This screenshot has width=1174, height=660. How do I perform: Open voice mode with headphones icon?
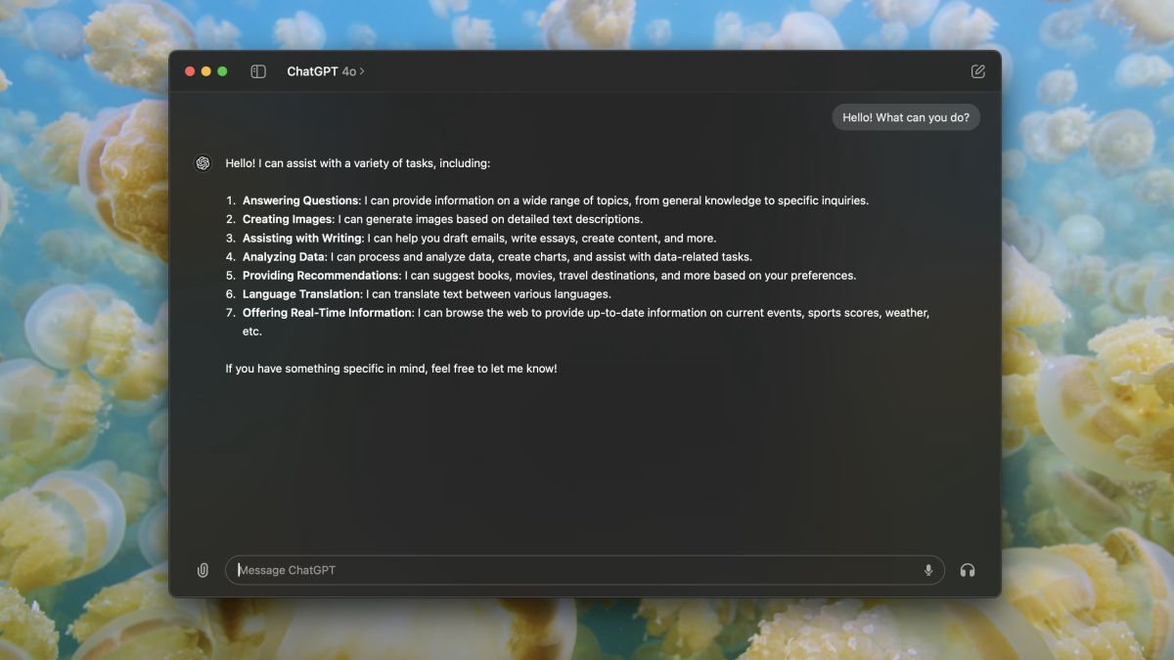coord(968,570)
